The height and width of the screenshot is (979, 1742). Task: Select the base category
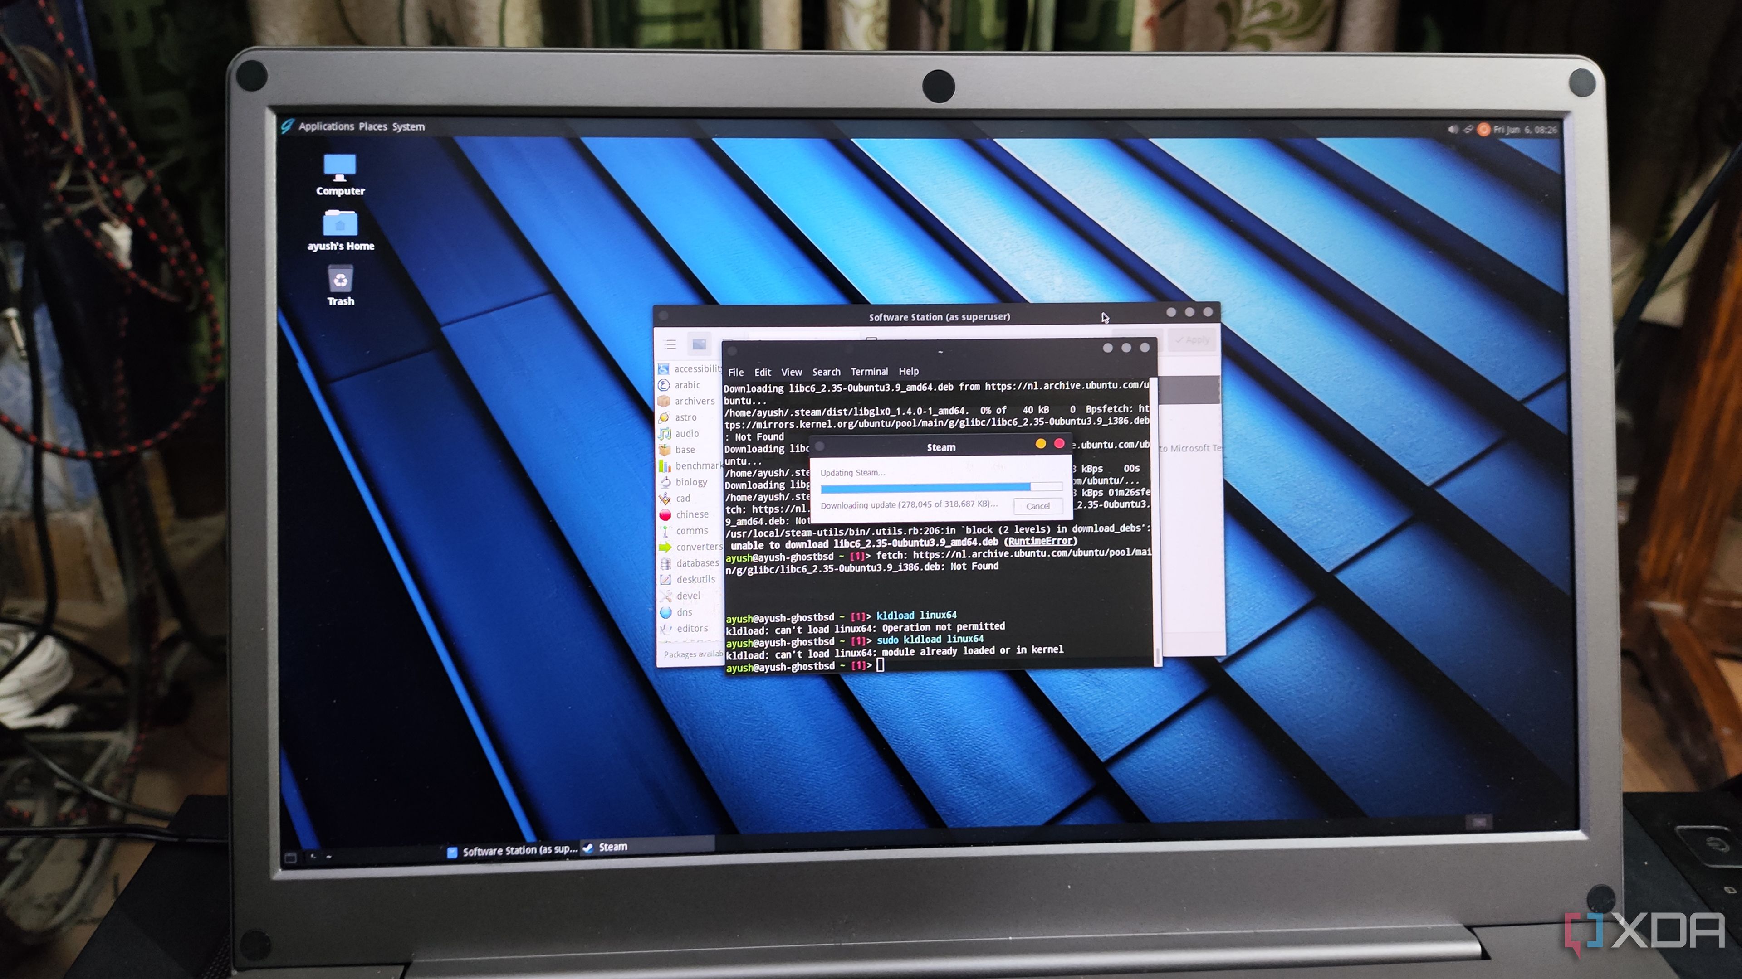[x=678, y=450]
